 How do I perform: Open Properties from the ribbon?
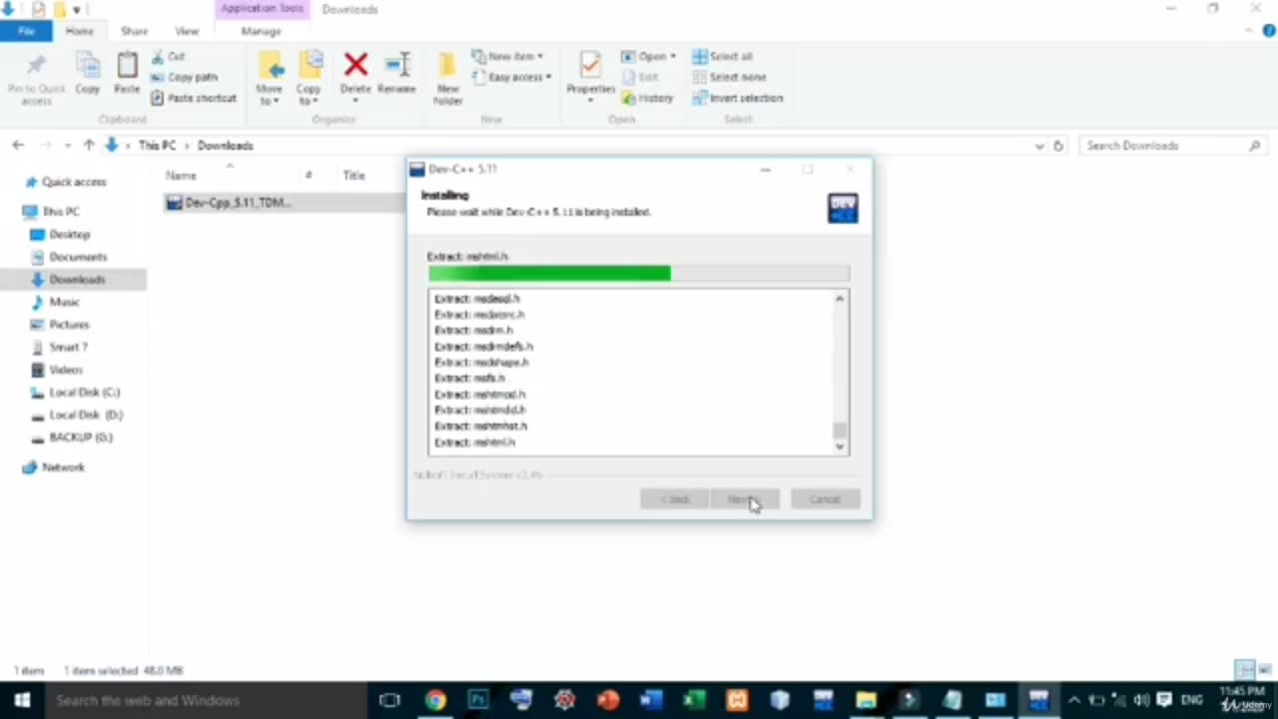click(x=590, y=78)
